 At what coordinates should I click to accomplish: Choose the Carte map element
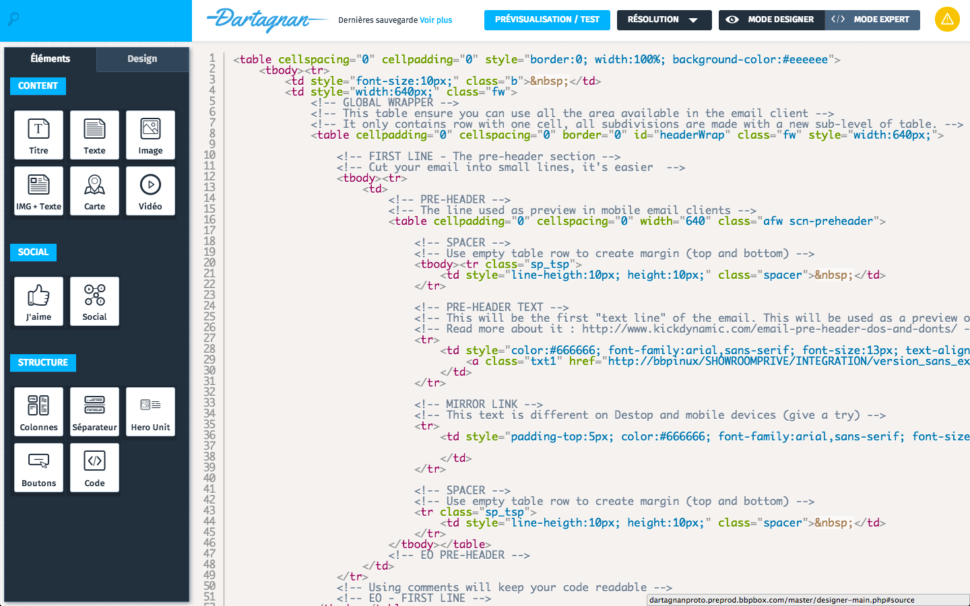94,191
